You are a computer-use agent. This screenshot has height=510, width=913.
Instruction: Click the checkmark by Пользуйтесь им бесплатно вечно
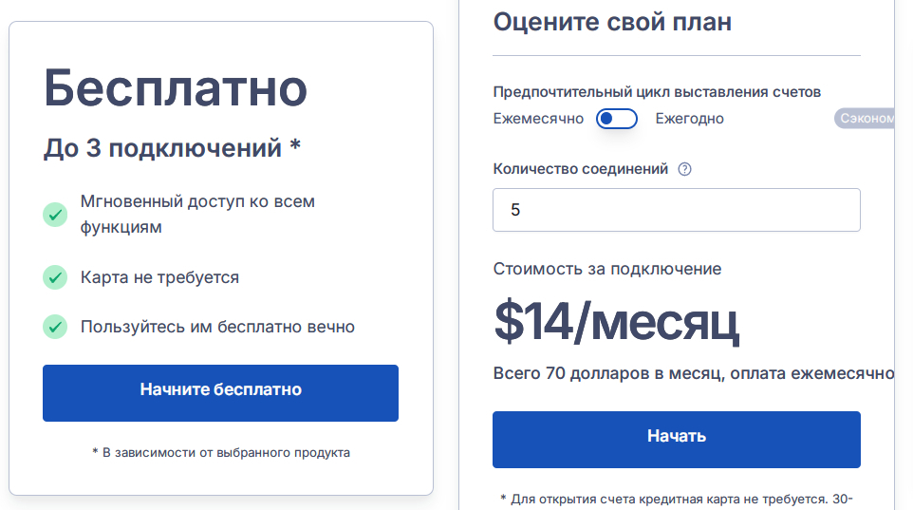pos(55,327)
